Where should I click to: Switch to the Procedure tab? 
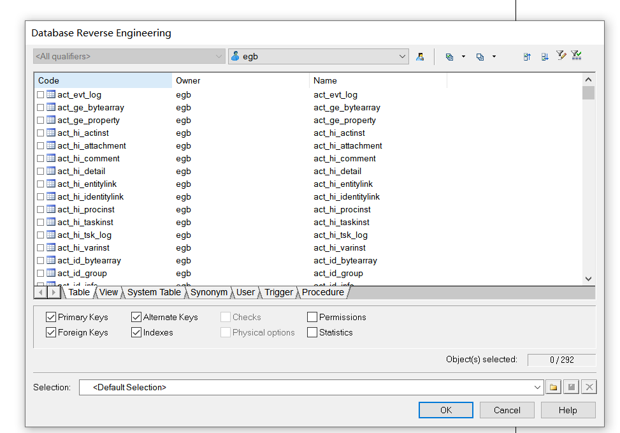coord(322,292)
